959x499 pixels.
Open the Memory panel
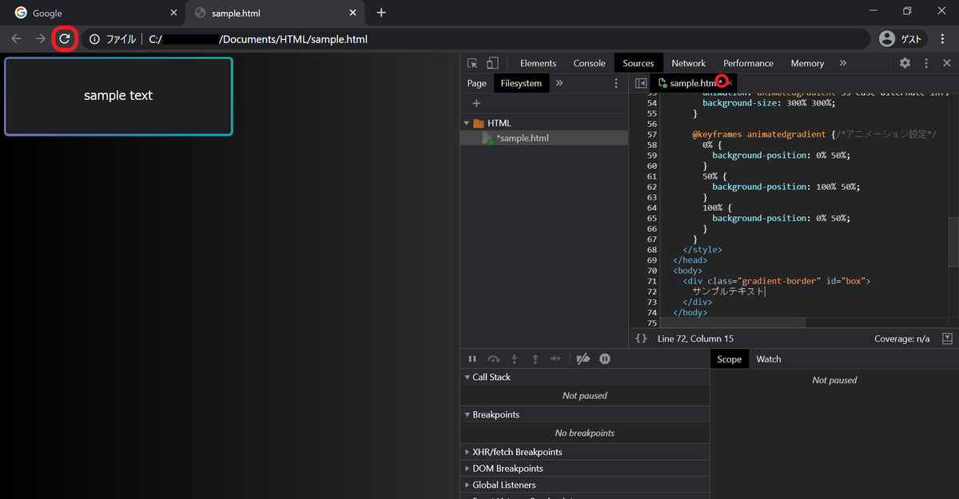pyautogui.click(x=807, y=63)
